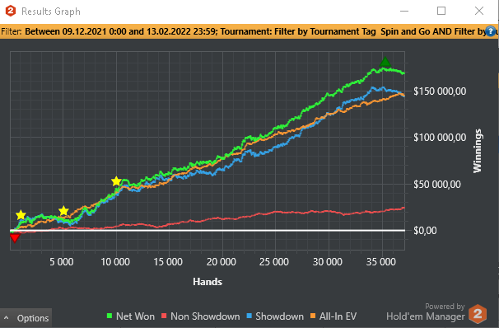Viewport: 499px width, 328px height.
Task: Click the orange All-In EV color square
Action: [313, 316]
